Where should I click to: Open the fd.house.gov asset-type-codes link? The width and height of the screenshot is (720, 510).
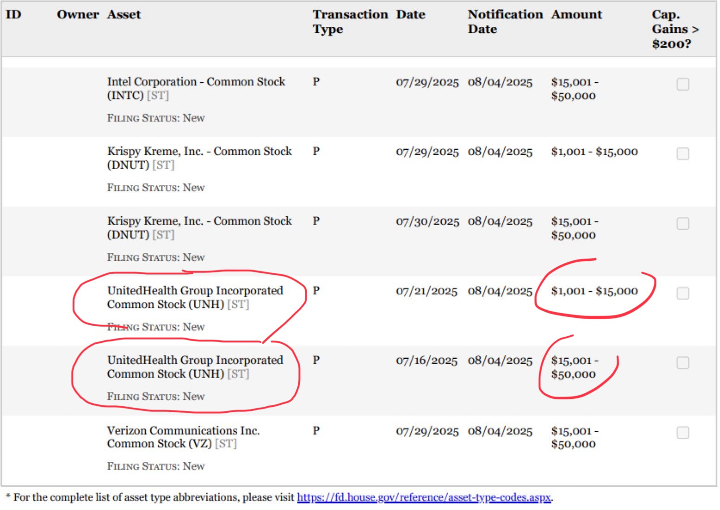[424, 497]
